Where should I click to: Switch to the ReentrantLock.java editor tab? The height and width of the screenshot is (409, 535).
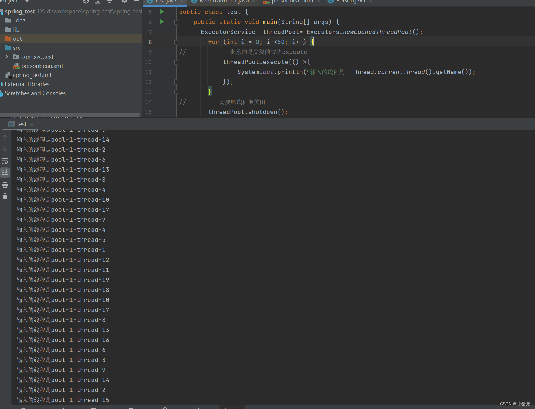224,2
